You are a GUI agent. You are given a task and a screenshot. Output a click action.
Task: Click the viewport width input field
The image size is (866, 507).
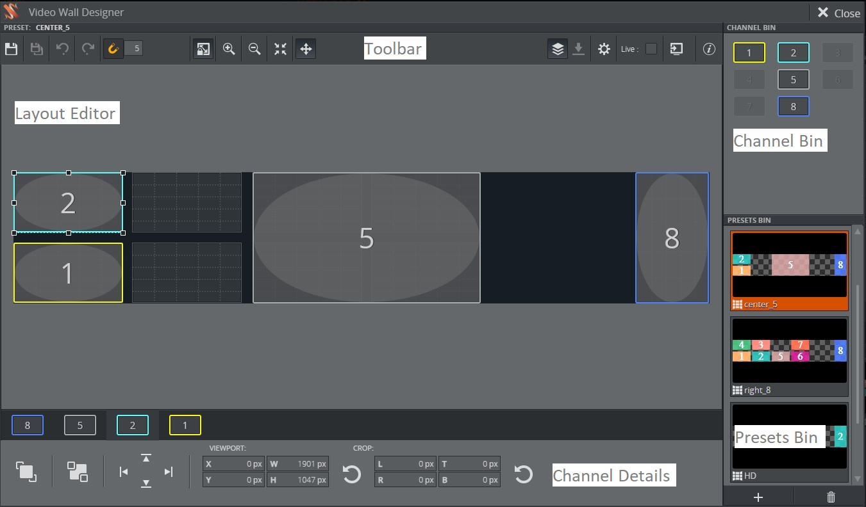(x=298, y=463)
